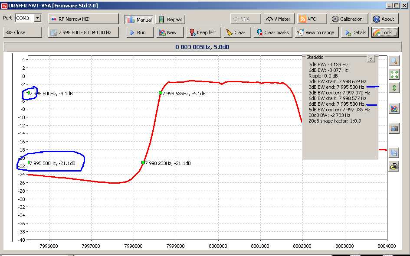This screenshot has height=256, width=410.
Task: Open the RF Narrow HiZ probe selector
Action: (x=83, y=19)
